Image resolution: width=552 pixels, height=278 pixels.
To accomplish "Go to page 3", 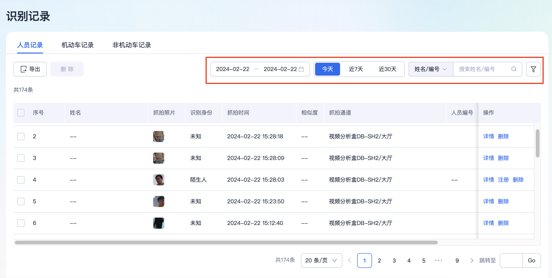I will point(394,261).
